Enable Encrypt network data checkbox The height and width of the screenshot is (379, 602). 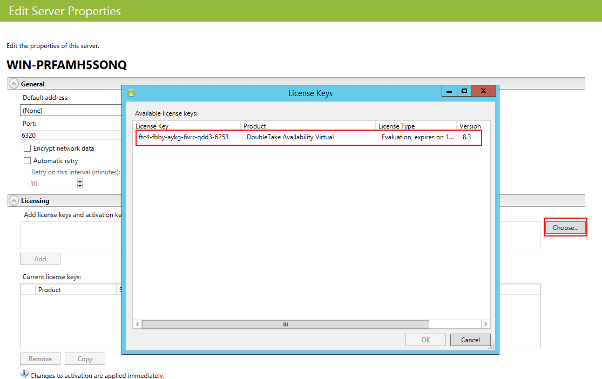[28, 148]
